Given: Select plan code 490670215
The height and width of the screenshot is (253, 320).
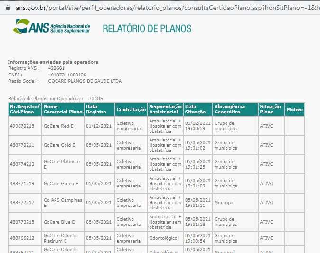Looking at the screenshot, I should tap(22, 126).
